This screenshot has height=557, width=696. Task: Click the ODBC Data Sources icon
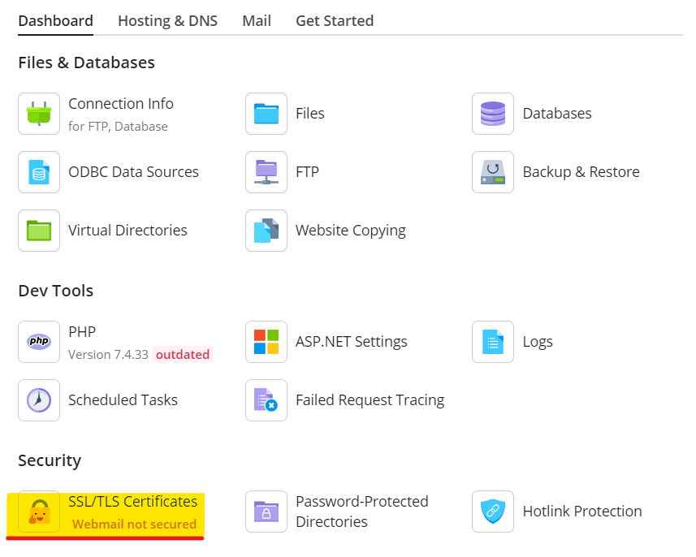click(39, 172)
